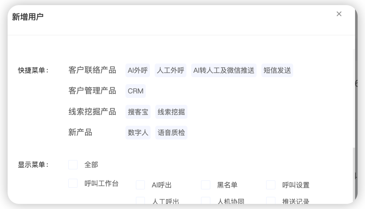Screen dimensions: 365x209
Task: Click the CRM product tag
Action: tap(136, 91)
